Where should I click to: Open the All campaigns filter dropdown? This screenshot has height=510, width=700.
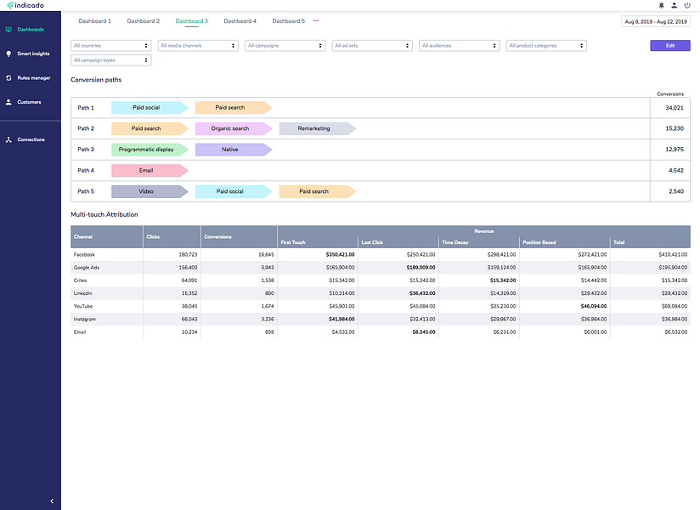point(285,46)
